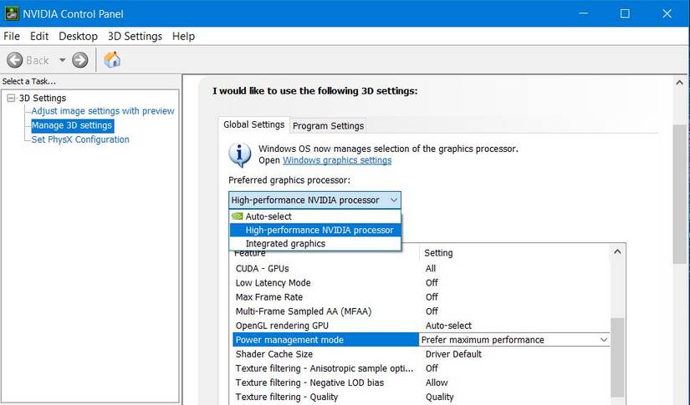690x405 pixels.
Task: Select the Global Settings tab
Action: pyautogui.click(x=254, y=124)
